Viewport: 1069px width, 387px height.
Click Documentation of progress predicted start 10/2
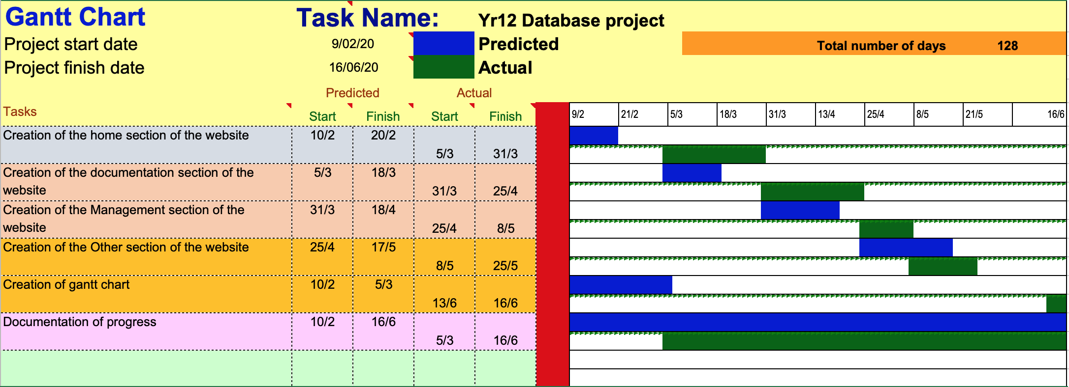(x=322, y=322)
